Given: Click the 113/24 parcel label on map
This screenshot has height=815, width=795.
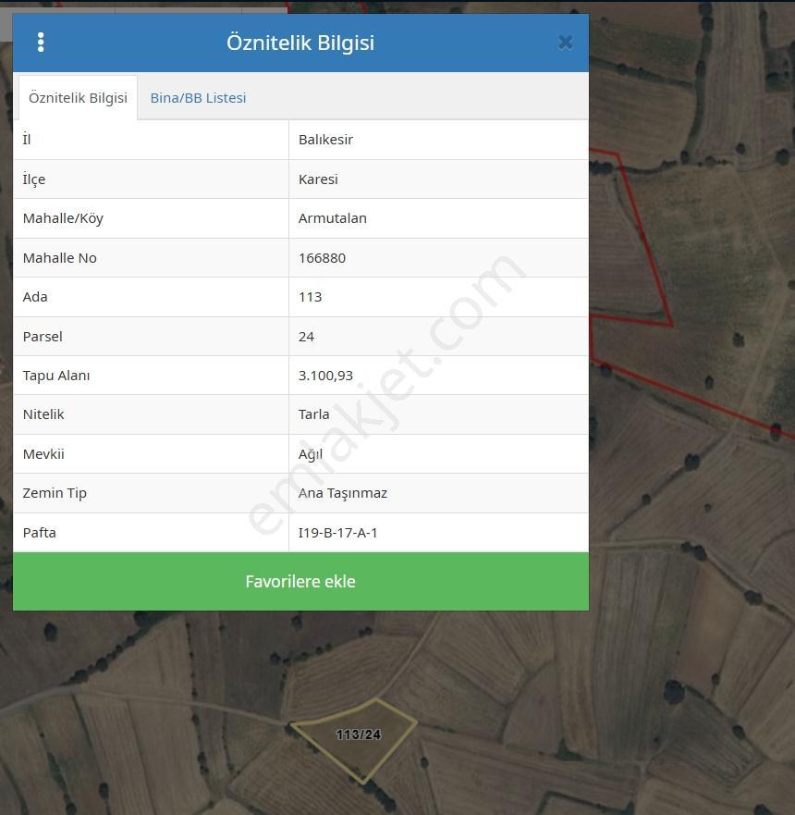Looking at the screenshot, I should [359, 735].
